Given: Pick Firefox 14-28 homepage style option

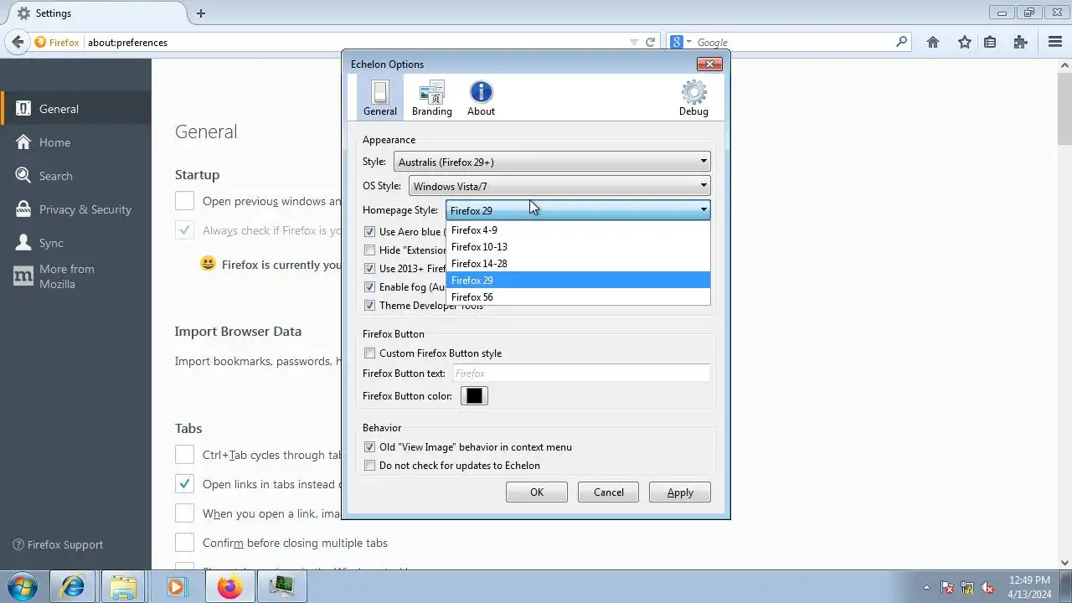Looking at the screenshot, I should click(578, 264).
